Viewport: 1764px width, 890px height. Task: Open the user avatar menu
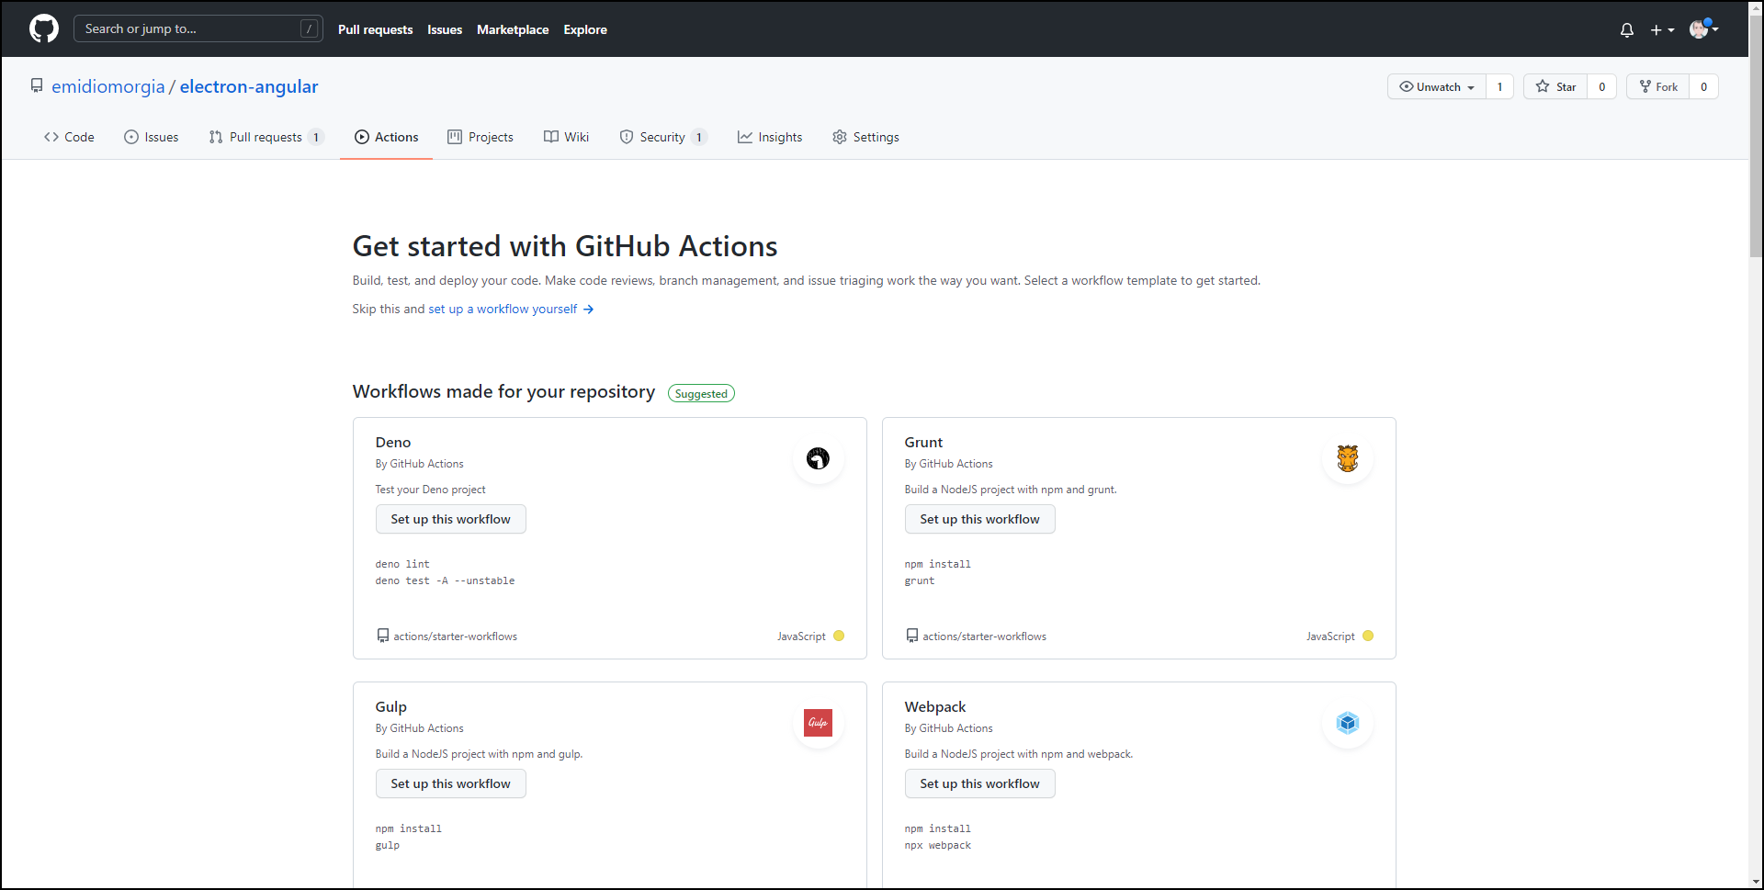(1702, 29)
